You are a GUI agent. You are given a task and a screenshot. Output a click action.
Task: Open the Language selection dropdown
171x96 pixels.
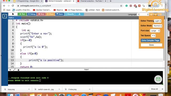(143, 14)
